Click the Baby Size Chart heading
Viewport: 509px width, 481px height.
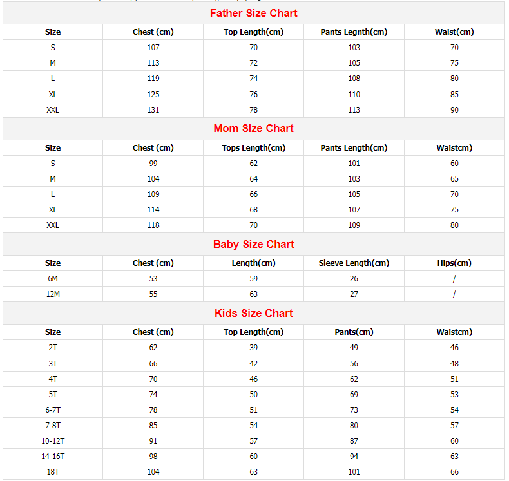click(254, 244)
